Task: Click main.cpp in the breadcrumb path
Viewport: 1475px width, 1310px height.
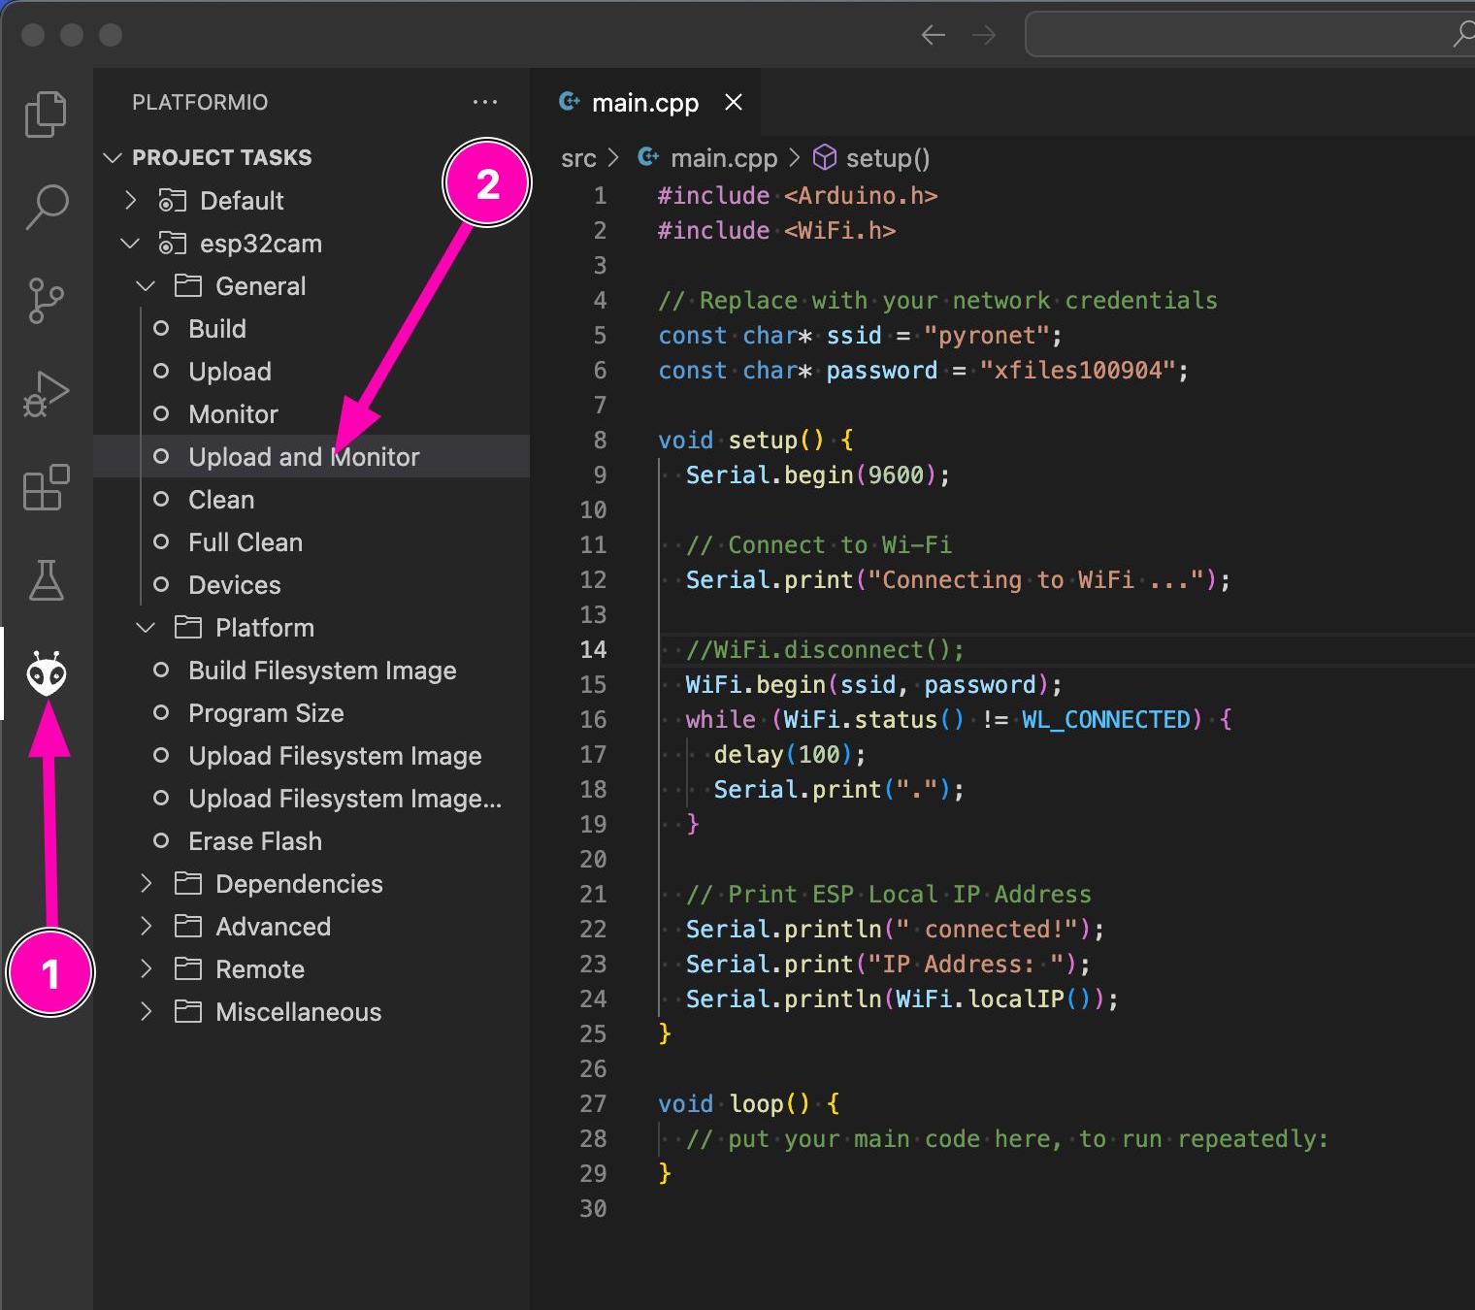Action: tap(724, 158)
